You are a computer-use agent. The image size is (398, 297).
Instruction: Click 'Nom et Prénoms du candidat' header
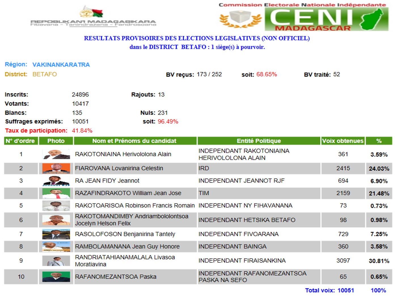[135, 141]
